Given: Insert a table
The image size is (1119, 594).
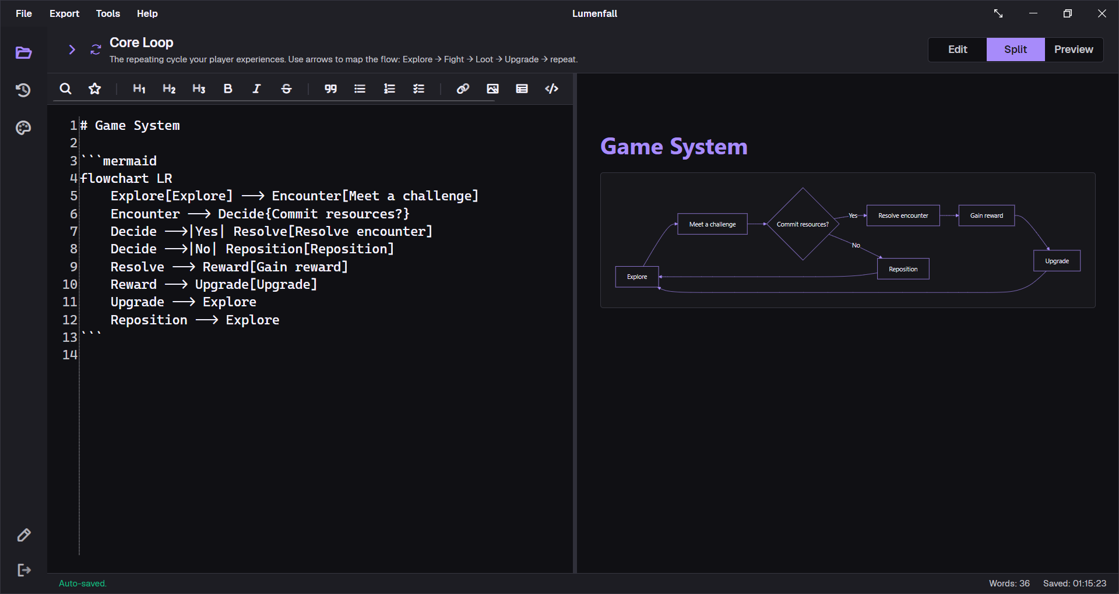Looking at the screenshot, I should click(522, 89).
